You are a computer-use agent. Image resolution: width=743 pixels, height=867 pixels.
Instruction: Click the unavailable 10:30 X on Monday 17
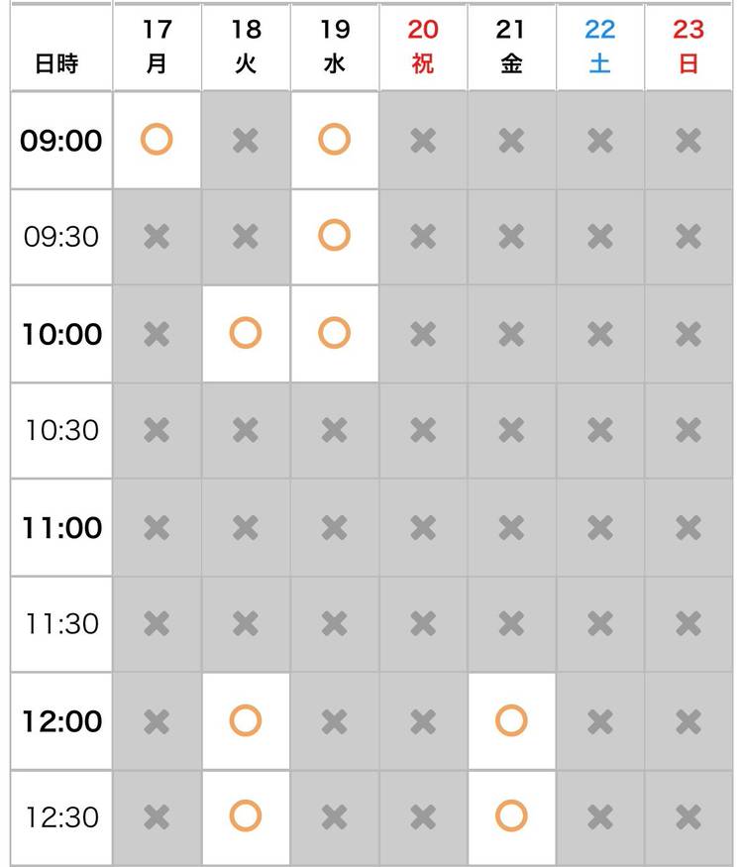point(157,430)
